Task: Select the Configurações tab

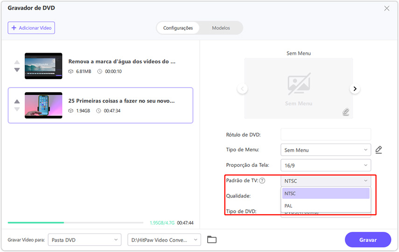Action: tap(178, 28)
